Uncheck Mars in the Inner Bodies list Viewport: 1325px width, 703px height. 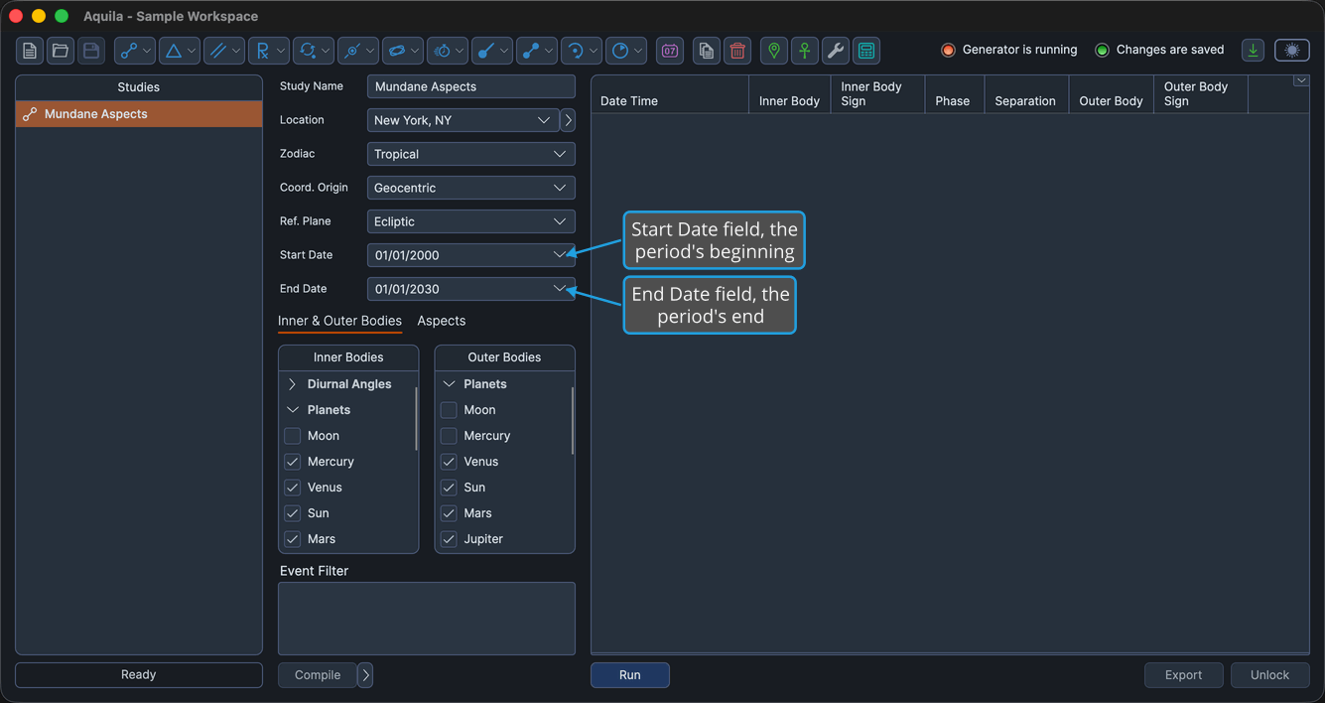[293, 539]
